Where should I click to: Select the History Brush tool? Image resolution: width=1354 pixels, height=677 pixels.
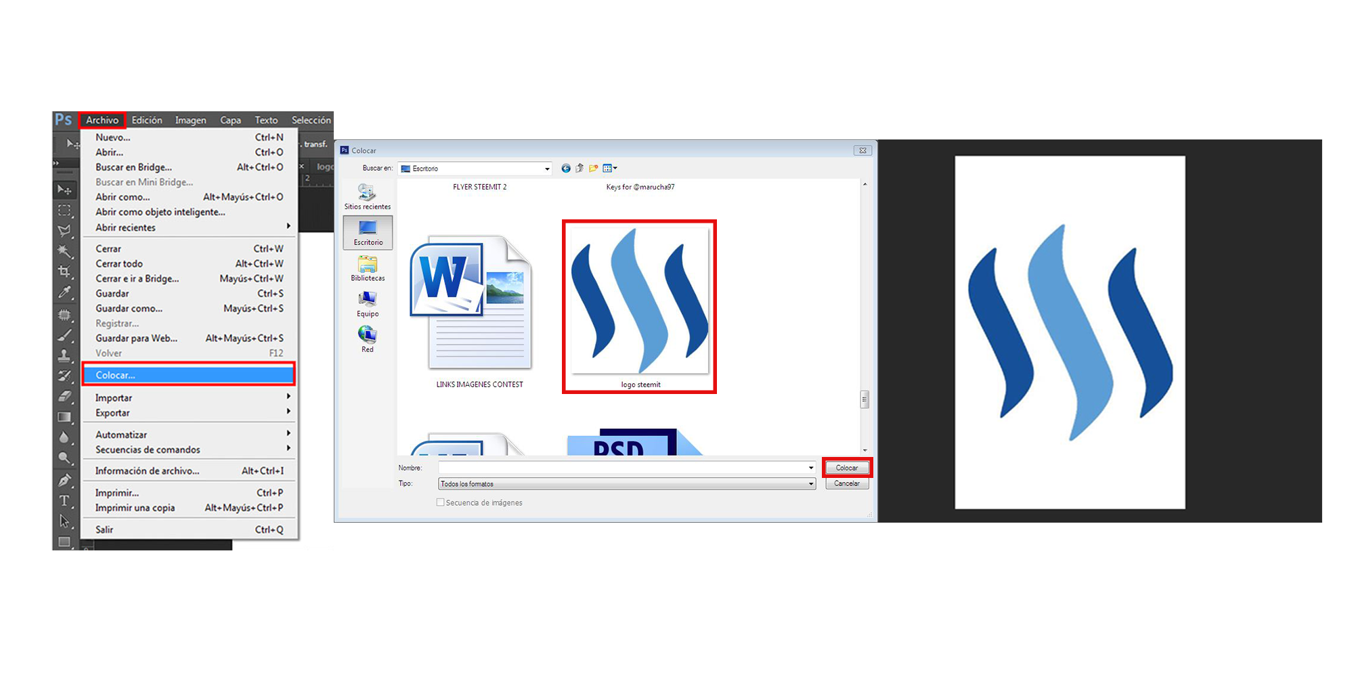coord(65,376)
